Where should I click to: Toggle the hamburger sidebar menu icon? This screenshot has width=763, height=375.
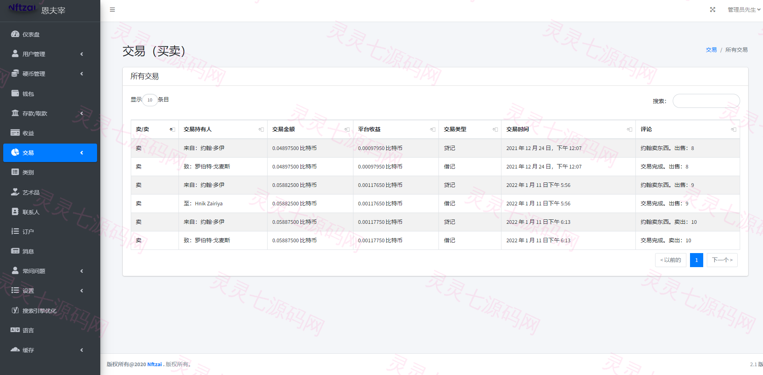tap(112, 10)
